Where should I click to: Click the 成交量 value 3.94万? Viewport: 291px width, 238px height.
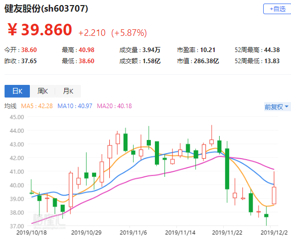pos(151,50)
